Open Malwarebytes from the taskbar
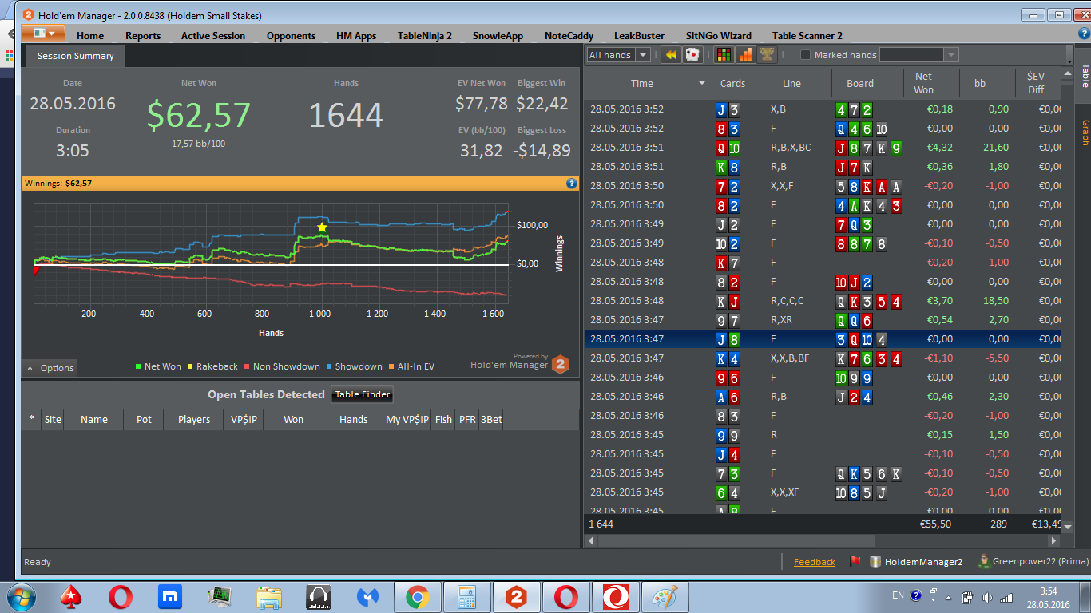This screenshot has height=613, width=1091. coord(367,596)
